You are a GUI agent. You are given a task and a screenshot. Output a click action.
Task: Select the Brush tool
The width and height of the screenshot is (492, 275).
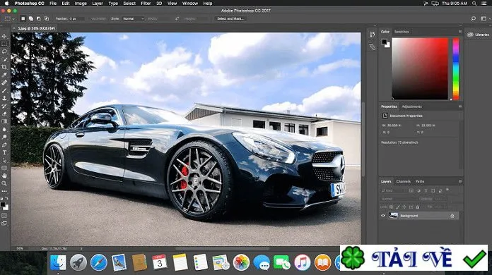4,90
